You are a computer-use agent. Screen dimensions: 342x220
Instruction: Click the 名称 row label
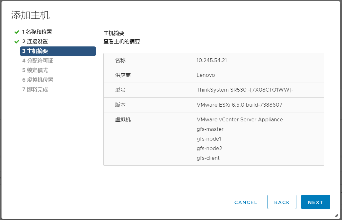pyautogui.click(x=120, y=61)
